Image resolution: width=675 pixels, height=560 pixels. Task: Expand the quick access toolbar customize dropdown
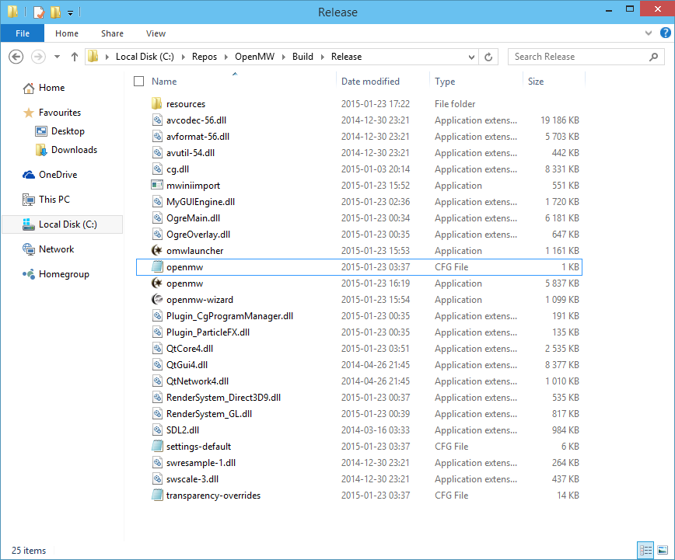point(70,12)
